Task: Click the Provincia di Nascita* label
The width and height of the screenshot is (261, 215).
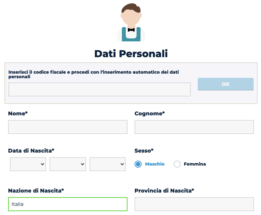Action: tap(164, 190)
